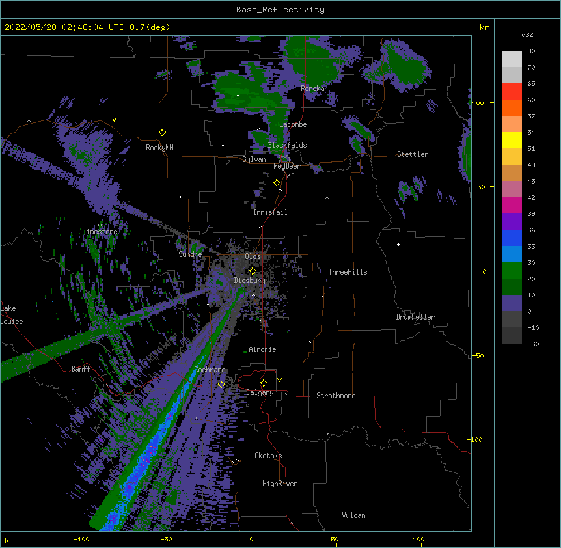Image resolution: width=561 pixels, height=548 pixels.
Task: Select the RedDeer city label
Action: (286, 166)
